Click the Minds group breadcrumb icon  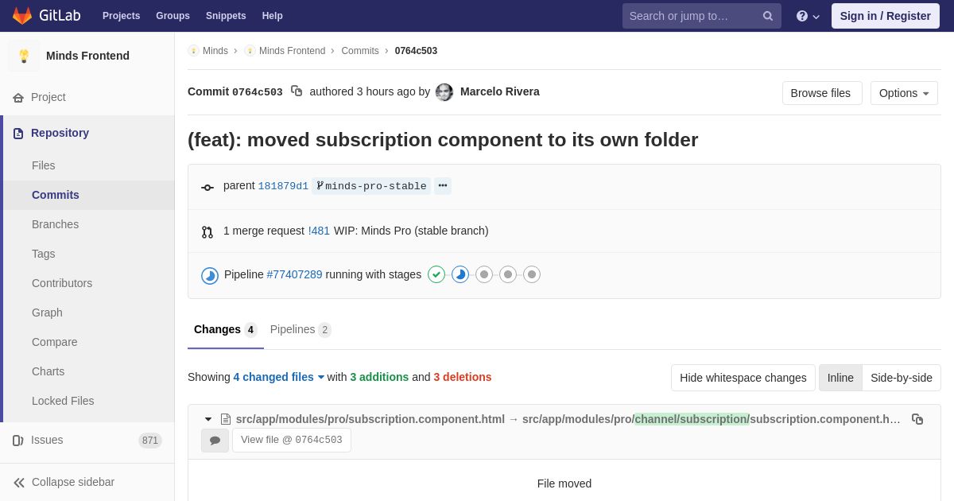193,51
